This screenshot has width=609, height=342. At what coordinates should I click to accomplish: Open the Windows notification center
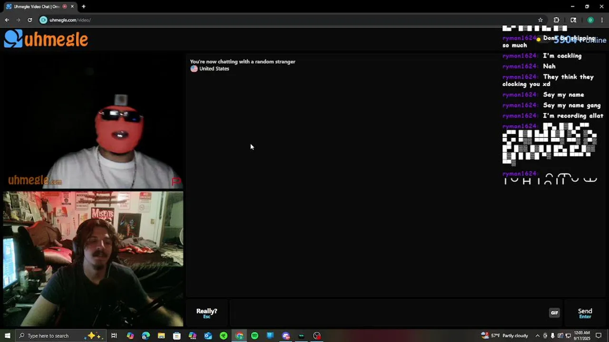(599, 336)
